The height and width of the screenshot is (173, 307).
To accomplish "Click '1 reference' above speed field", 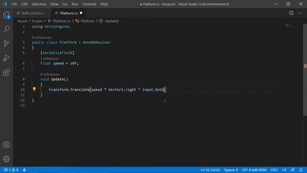I will click(49, 59).
